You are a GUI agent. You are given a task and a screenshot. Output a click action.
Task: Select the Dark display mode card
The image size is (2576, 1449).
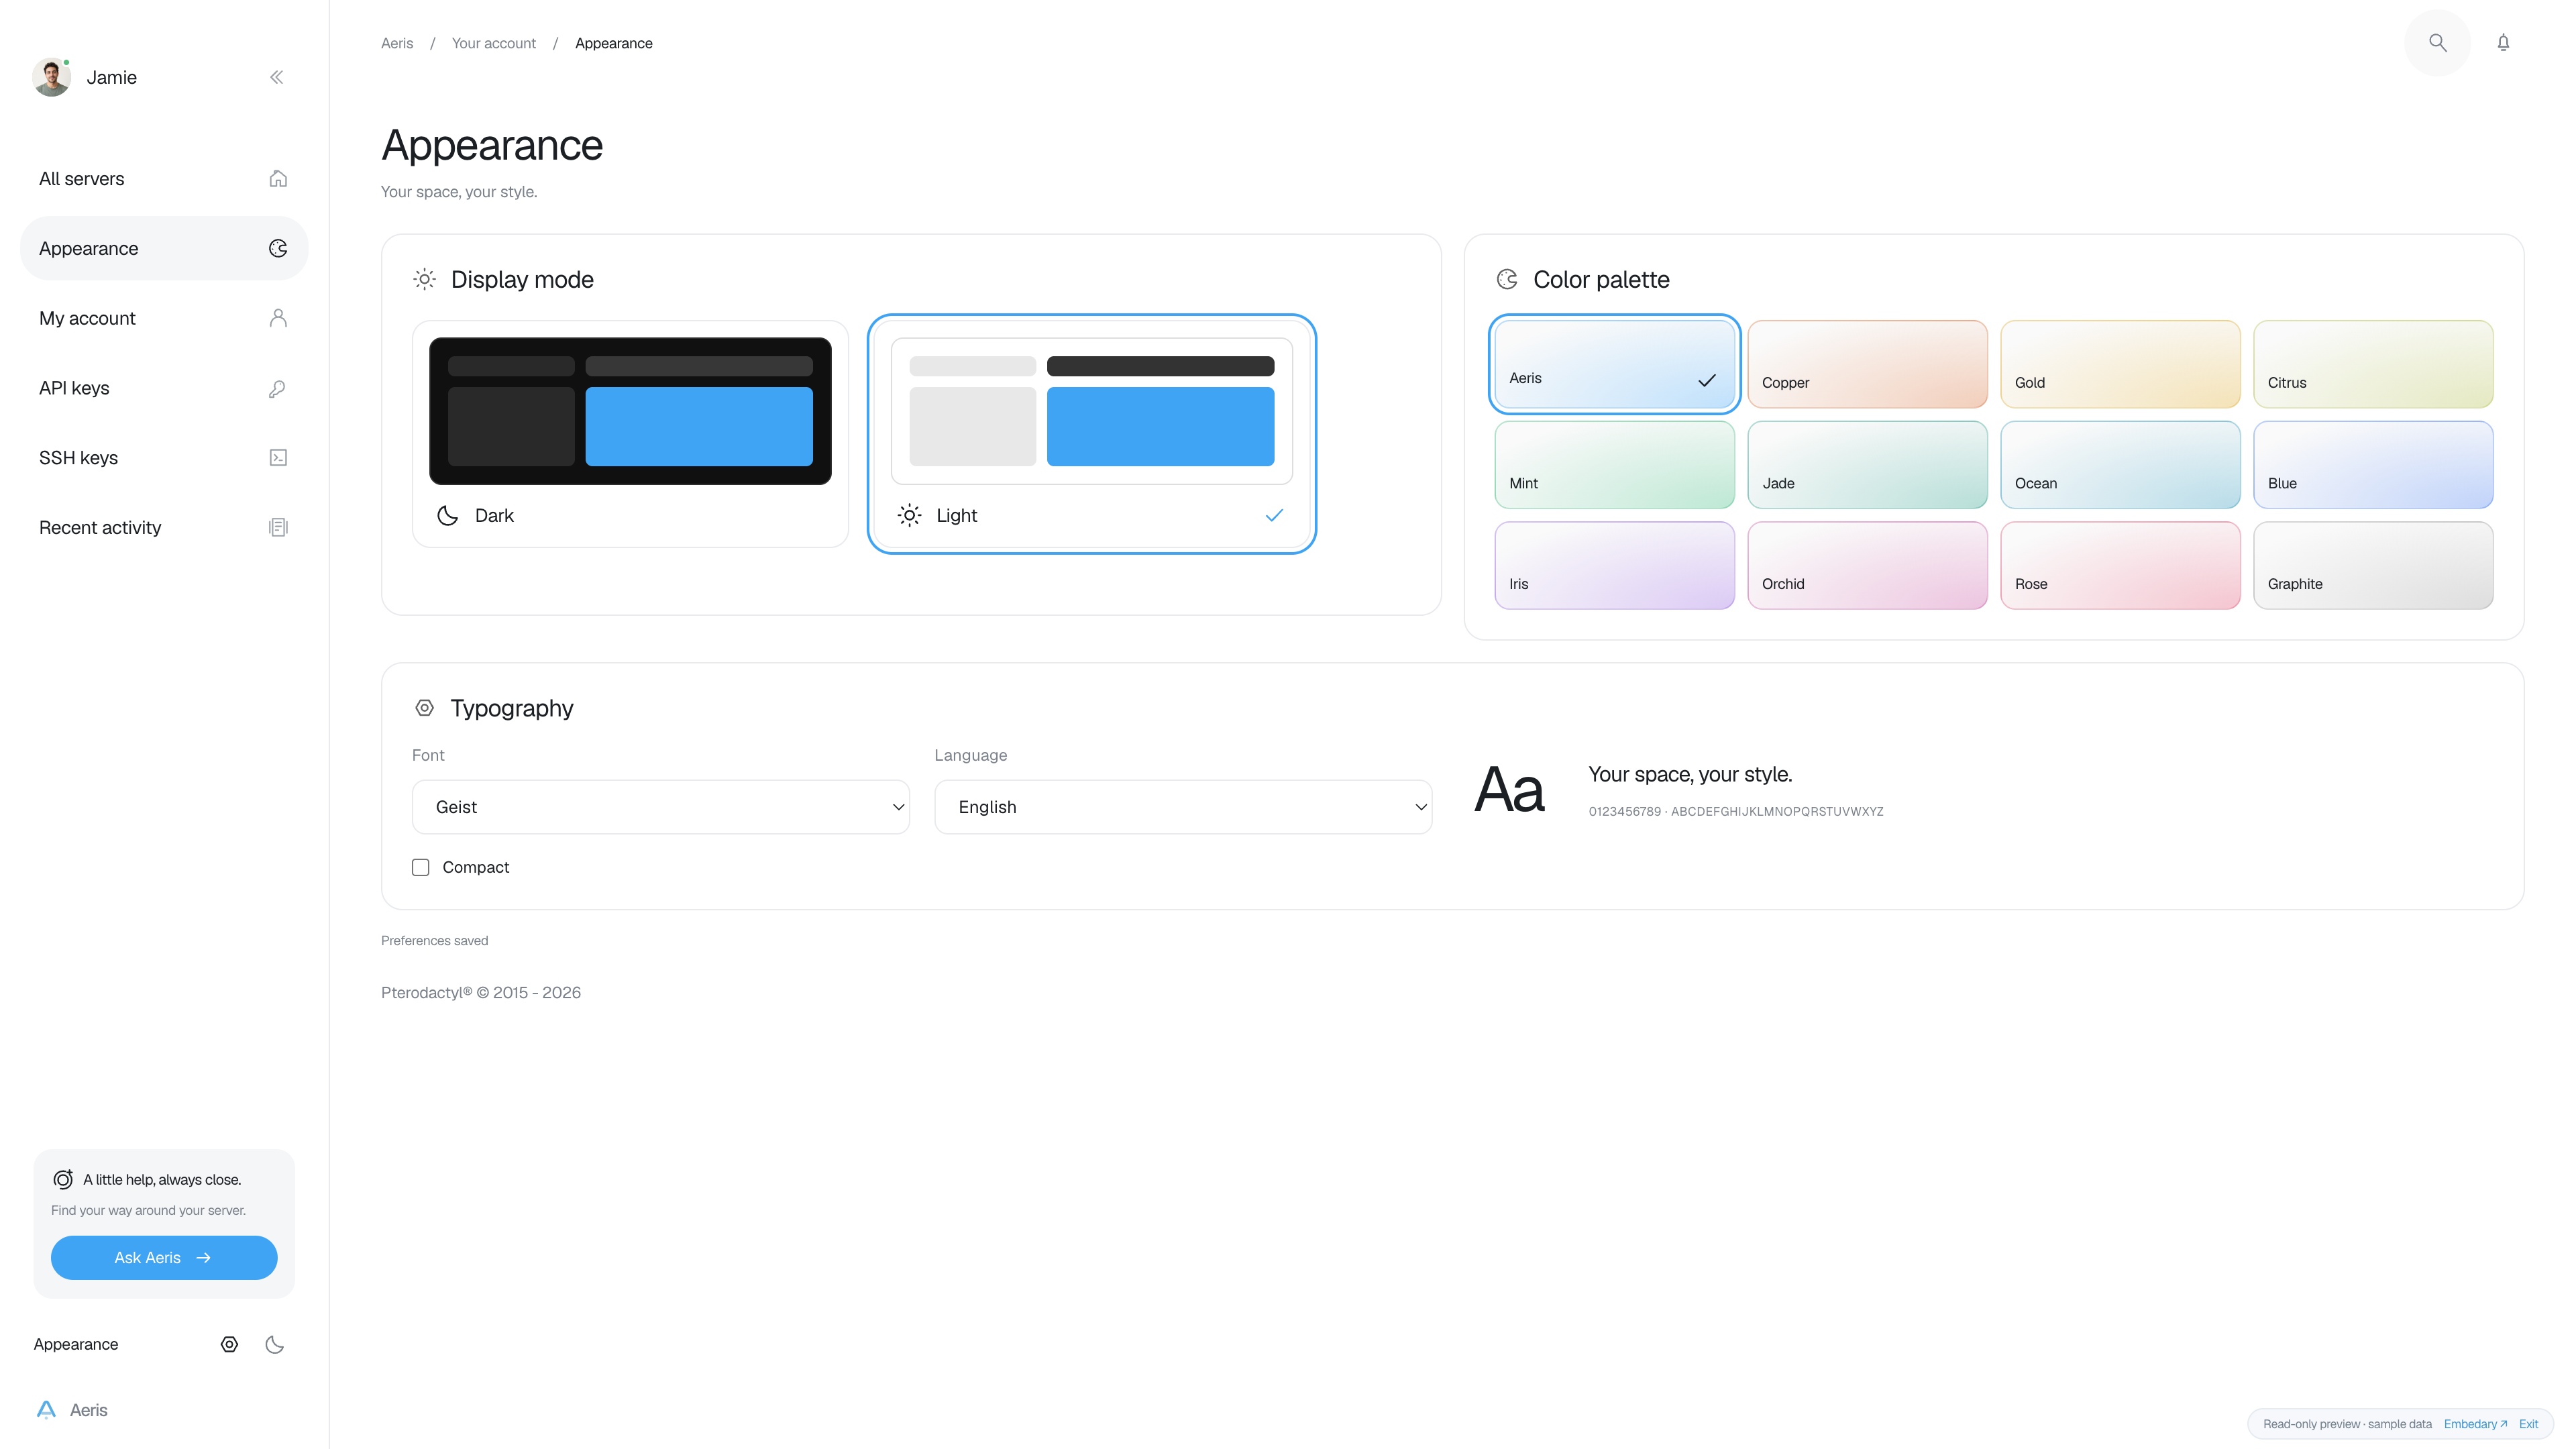(x=630, y=434)
